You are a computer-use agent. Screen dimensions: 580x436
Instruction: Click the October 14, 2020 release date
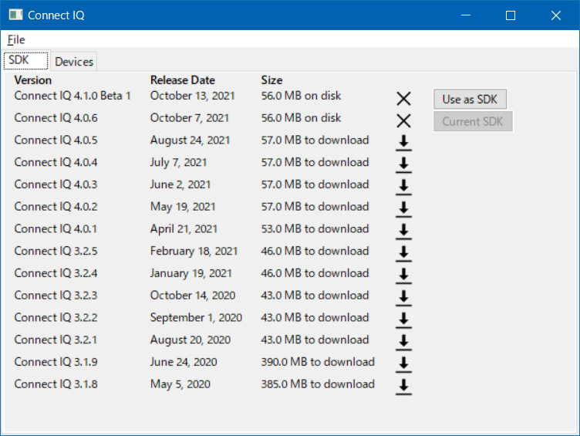[193, 296]
